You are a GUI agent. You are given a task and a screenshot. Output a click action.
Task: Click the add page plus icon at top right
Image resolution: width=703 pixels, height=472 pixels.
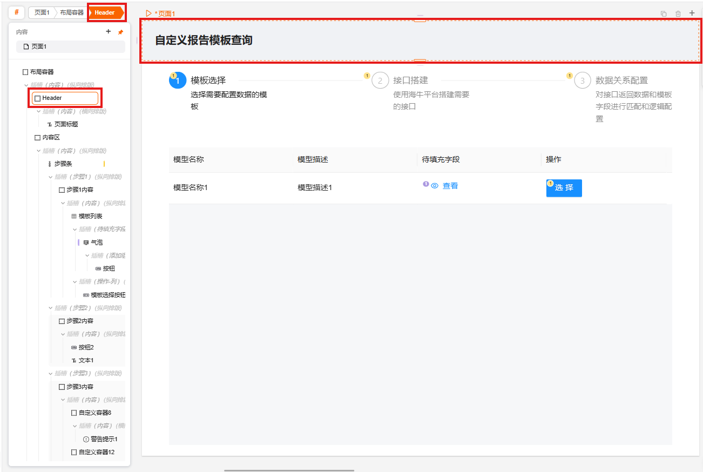[692, 13]
